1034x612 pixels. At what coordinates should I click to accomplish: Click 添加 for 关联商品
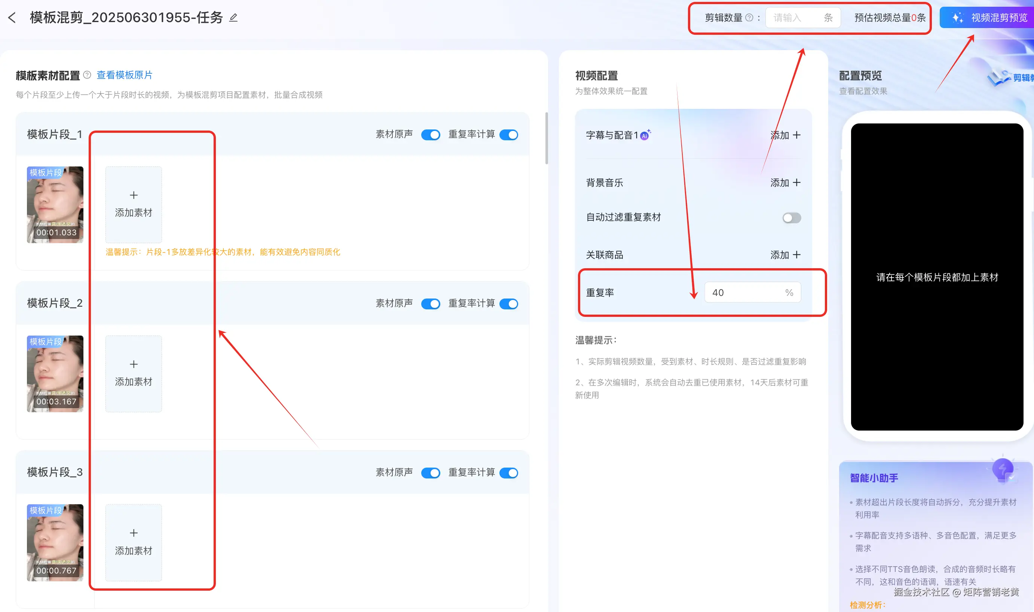[785, 255]
